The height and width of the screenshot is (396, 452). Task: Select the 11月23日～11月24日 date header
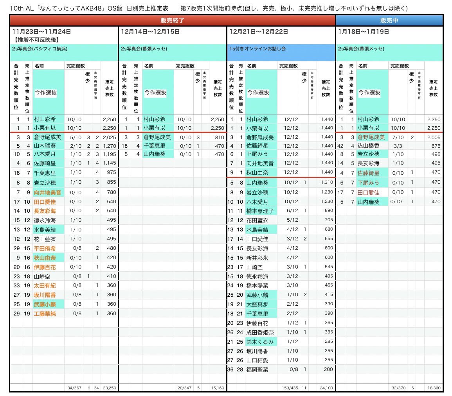[41, 32]
